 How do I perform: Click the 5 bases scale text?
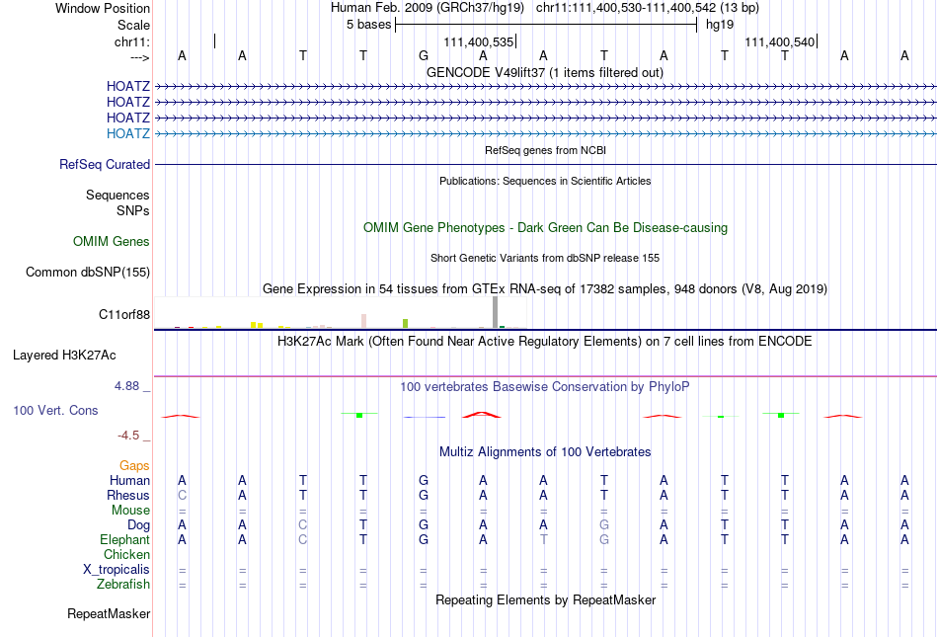pos(368,25)
